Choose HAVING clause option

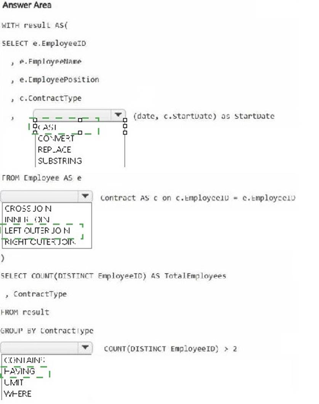(x=19, y=371)
